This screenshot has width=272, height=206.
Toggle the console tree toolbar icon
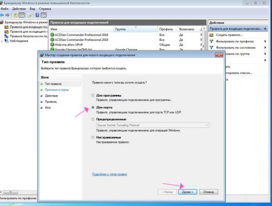[22, 15]
